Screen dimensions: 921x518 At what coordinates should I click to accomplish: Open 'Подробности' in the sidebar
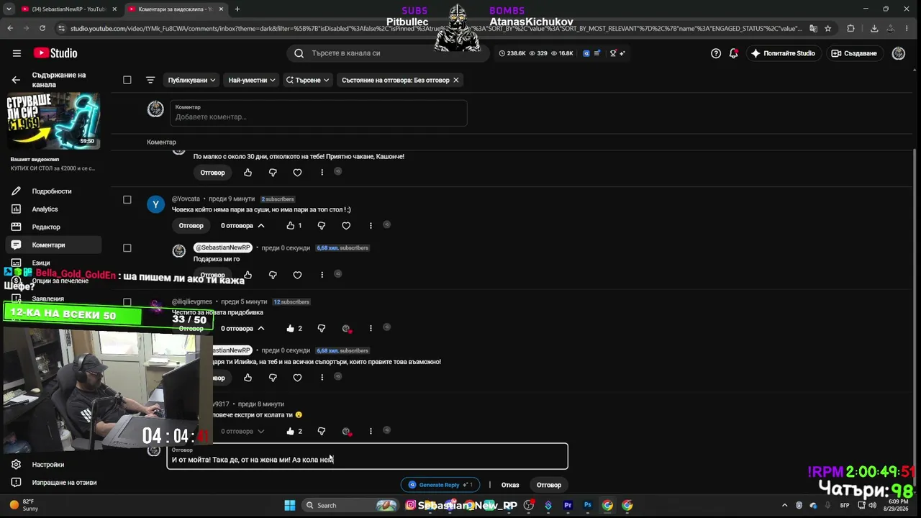click(51, 191)
